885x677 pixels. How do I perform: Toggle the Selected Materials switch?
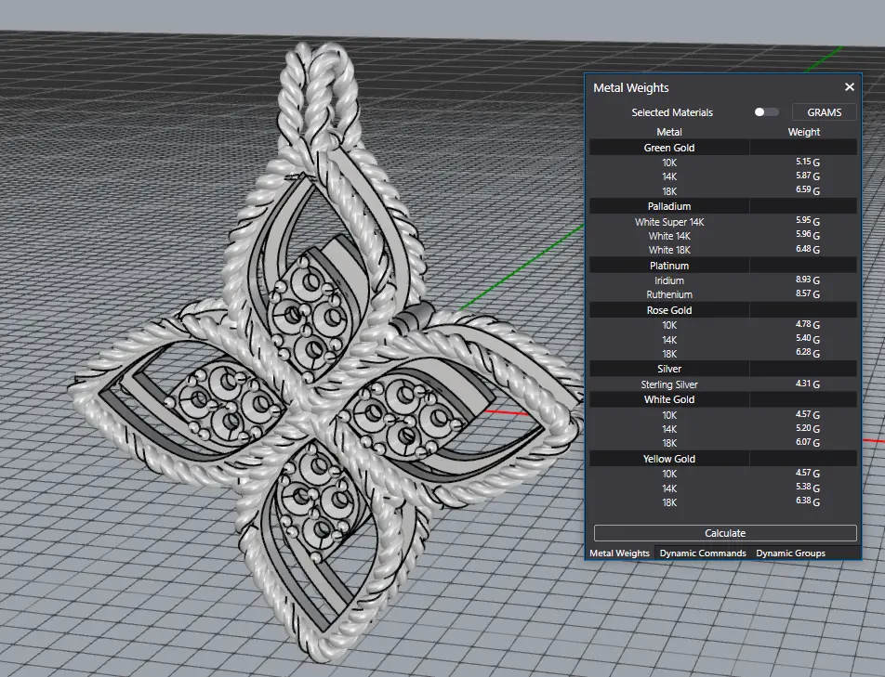pos(766,112)
